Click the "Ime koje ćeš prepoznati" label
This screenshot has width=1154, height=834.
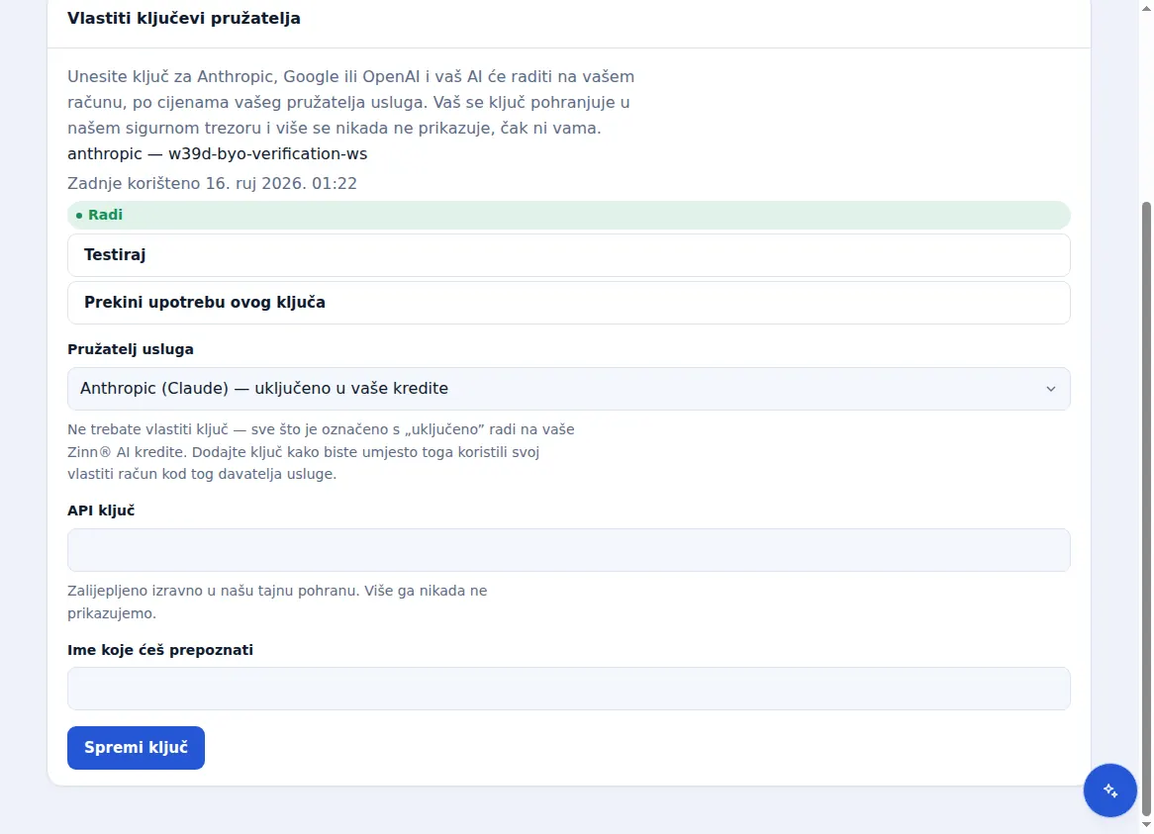pos(160,650)
